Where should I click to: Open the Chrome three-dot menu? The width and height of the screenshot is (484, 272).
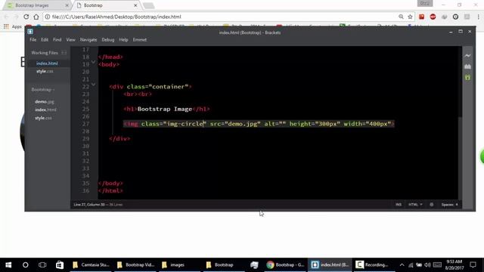coord(479,17)
